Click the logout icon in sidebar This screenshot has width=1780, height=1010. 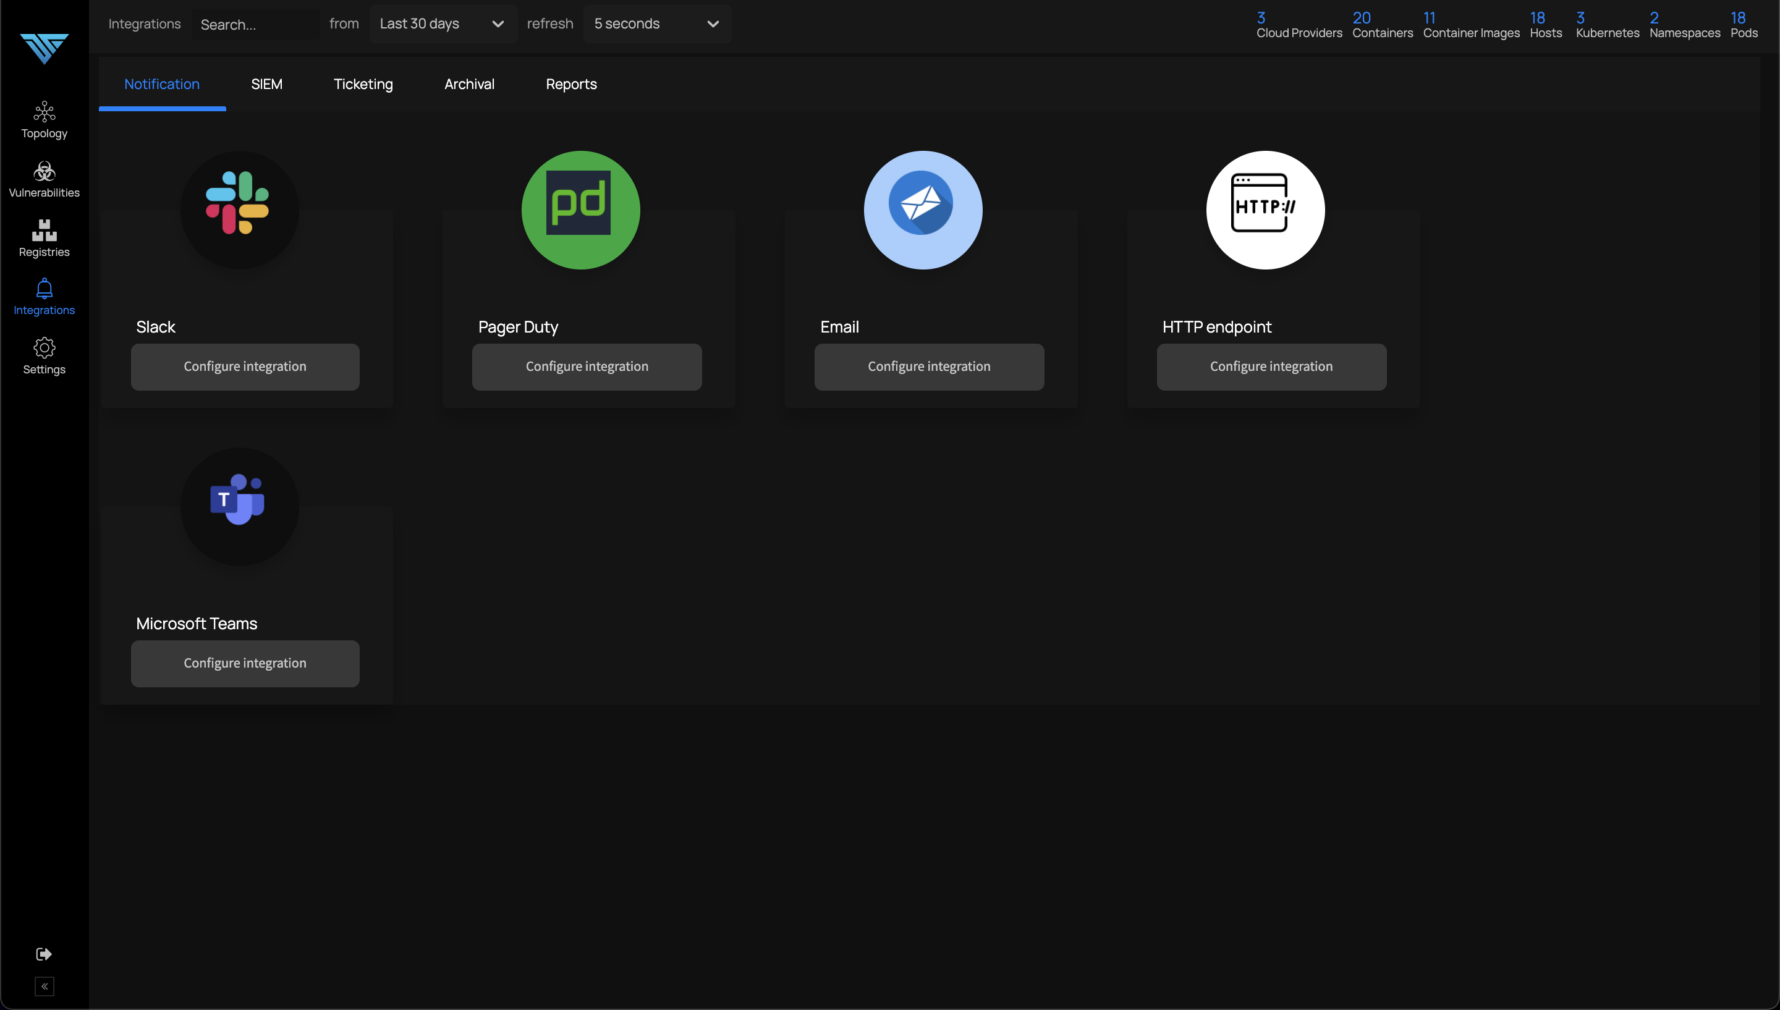pyautogui.click(x=44, y=954)
